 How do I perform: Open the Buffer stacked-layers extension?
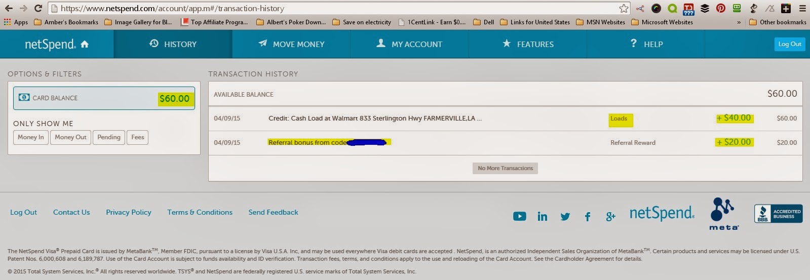point(705,8)
